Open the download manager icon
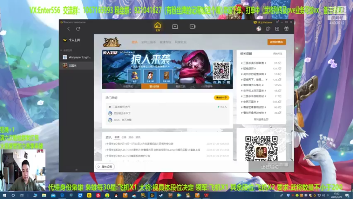 click(277, 29)
